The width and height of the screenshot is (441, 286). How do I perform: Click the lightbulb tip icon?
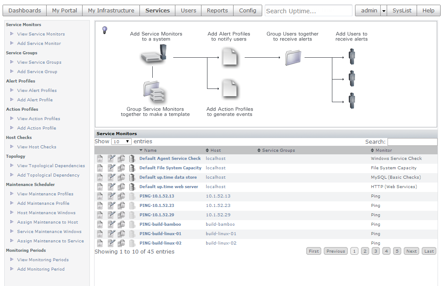pyautogui.click(x=105, y=30)
